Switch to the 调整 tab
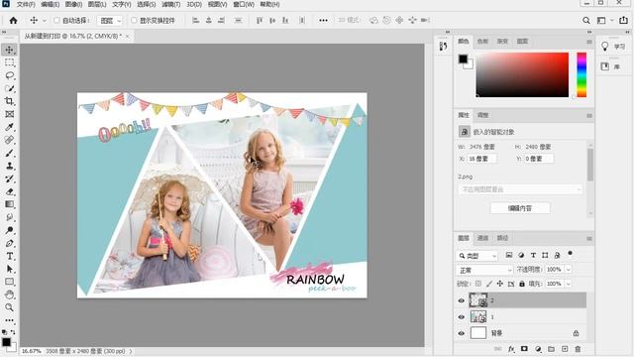Image resolution: width=634 pixels, height=357 pixels. click(482, 115)
